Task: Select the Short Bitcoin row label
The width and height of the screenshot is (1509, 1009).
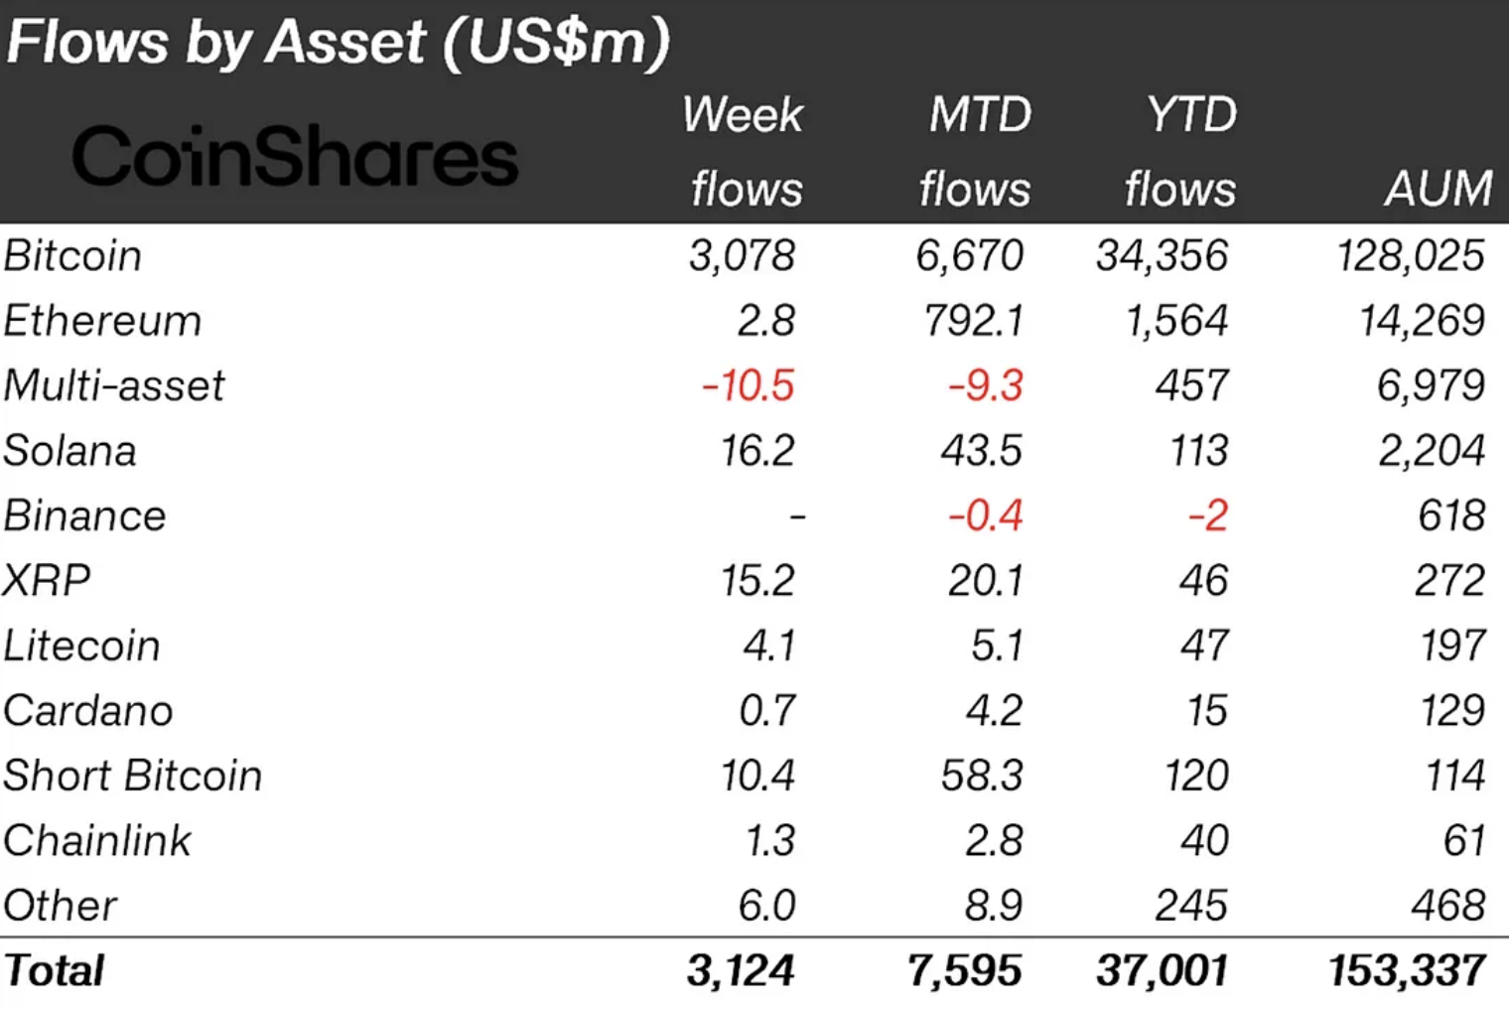Action: (132, 776)
